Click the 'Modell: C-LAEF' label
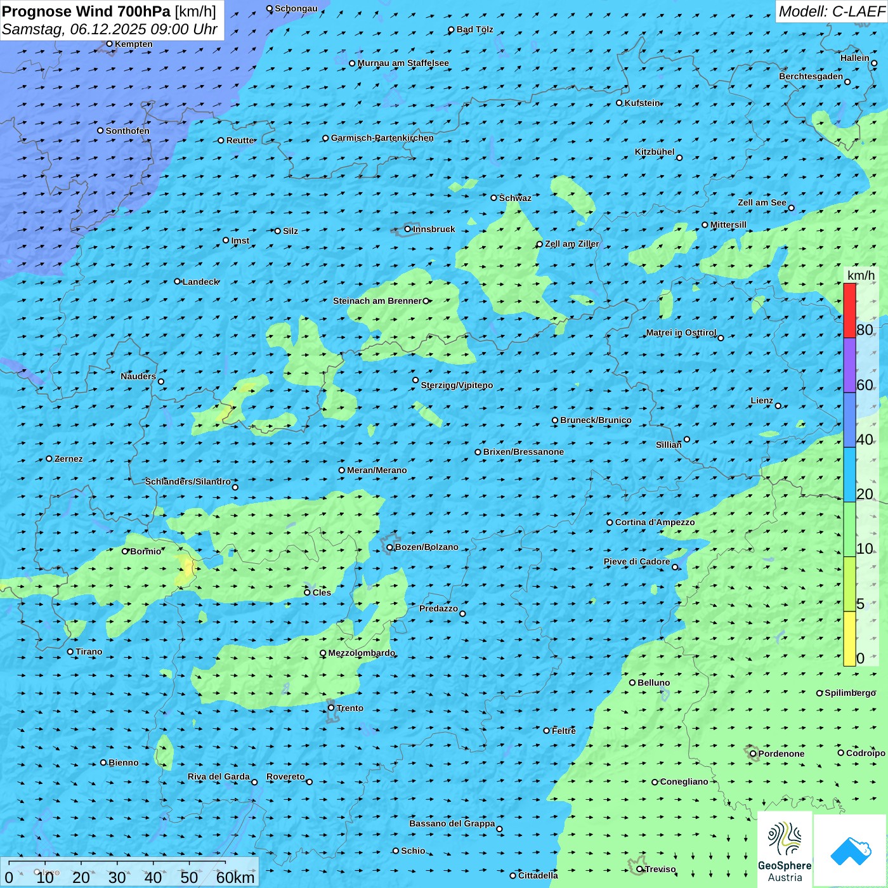The image size is (888, 888). tap(831, 11)
